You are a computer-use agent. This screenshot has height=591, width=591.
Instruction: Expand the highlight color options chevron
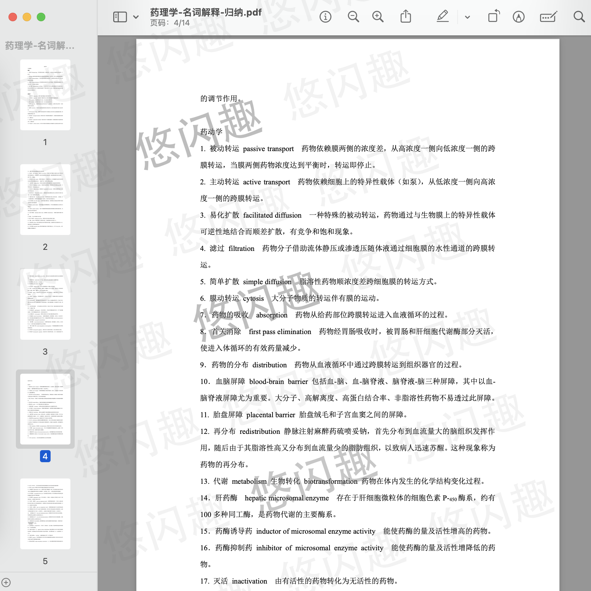tap(467, 17)
